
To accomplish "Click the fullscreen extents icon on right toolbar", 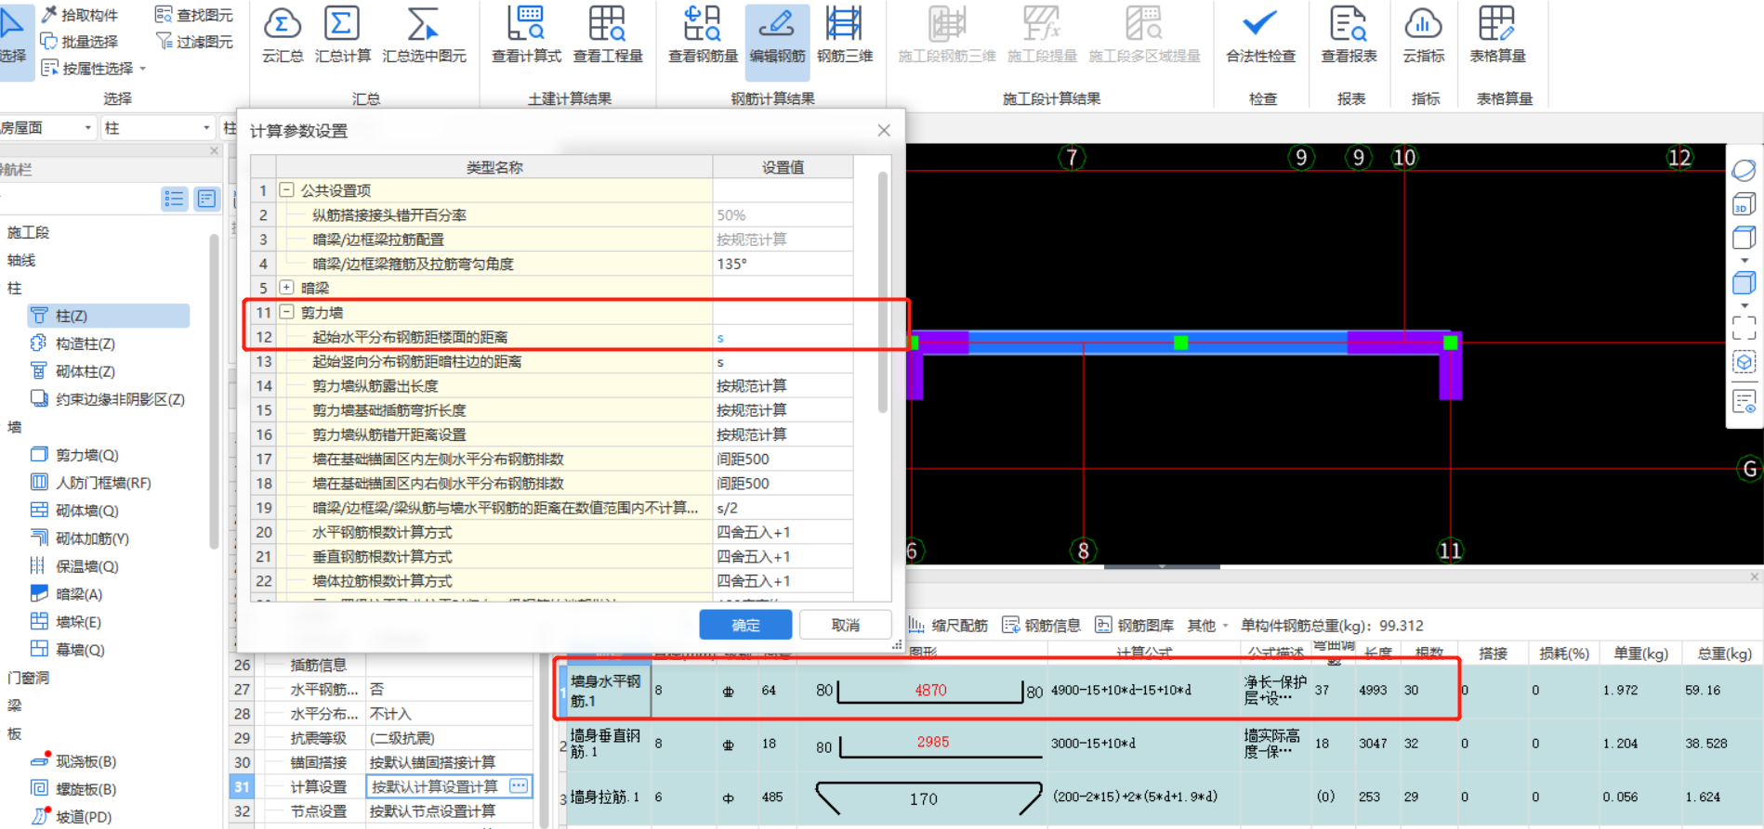I will click(1744, 328).
